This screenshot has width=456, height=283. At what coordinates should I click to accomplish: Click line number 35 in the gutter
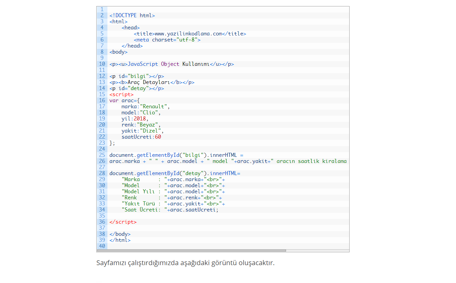pyautogui.click(x=102, y=216)
